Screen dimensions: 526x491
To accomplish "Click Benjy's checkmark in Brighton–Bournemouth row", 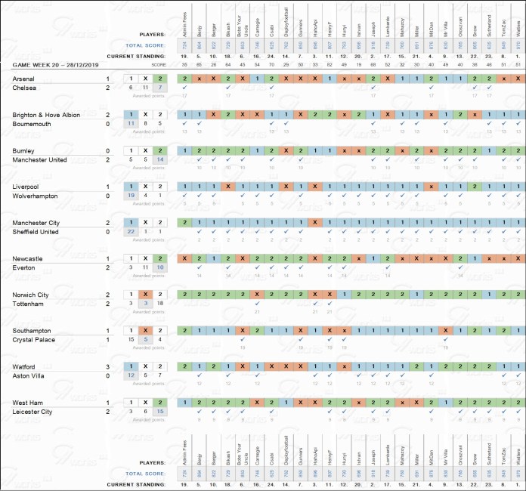I will 200,123.
